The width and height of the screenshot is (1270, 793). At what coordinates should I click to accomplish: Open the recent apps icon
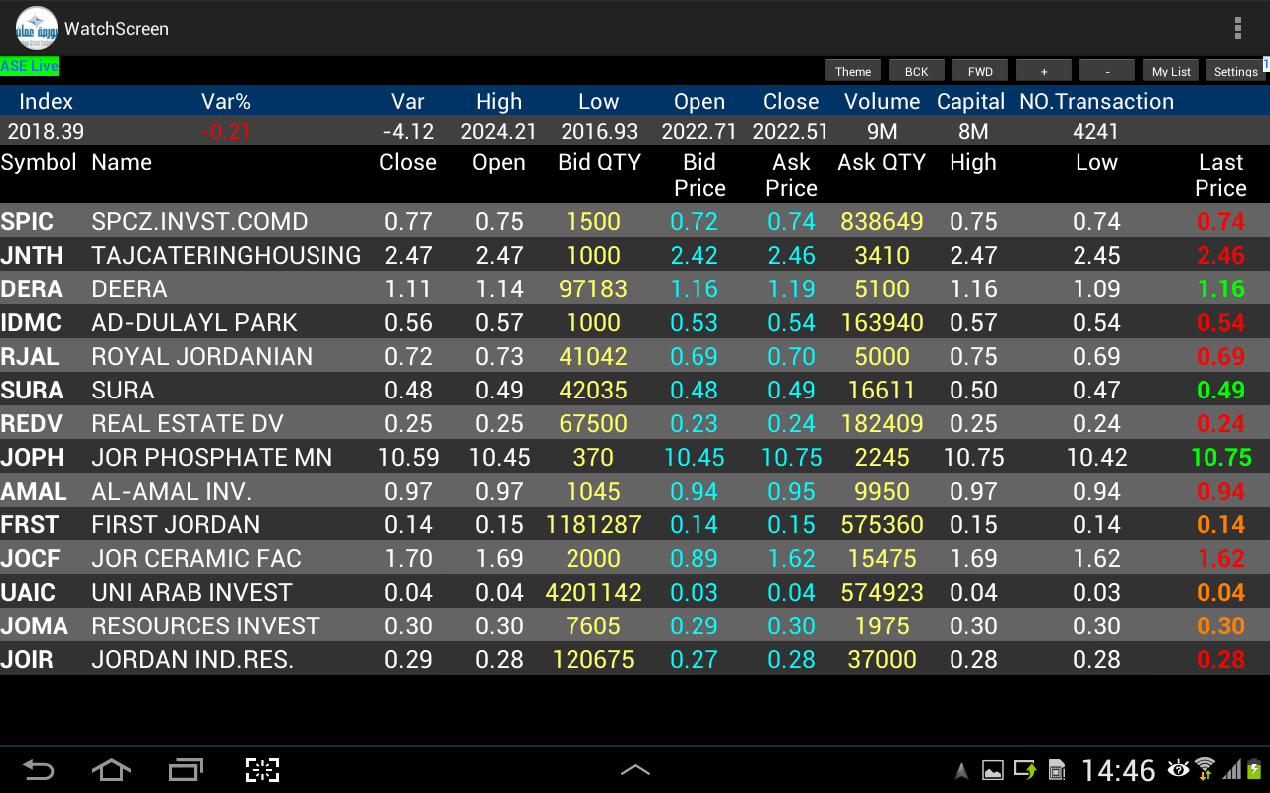click(185, 769)
